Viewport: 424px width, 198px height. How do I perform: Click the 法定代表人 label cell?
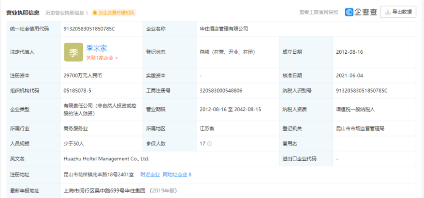pos(33,52)
